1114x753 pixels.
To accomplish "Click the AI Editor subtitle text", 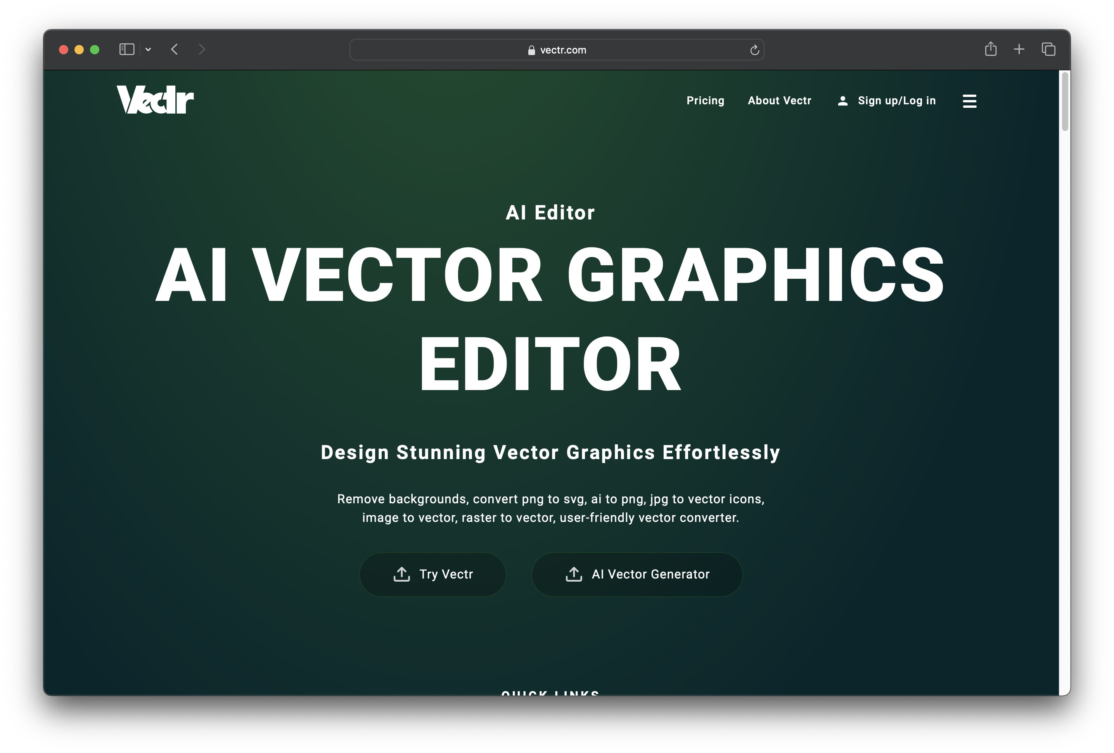I will point(550,212).
